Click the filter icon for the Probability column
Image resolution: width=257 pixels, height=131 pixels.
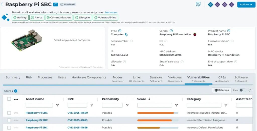127,105
